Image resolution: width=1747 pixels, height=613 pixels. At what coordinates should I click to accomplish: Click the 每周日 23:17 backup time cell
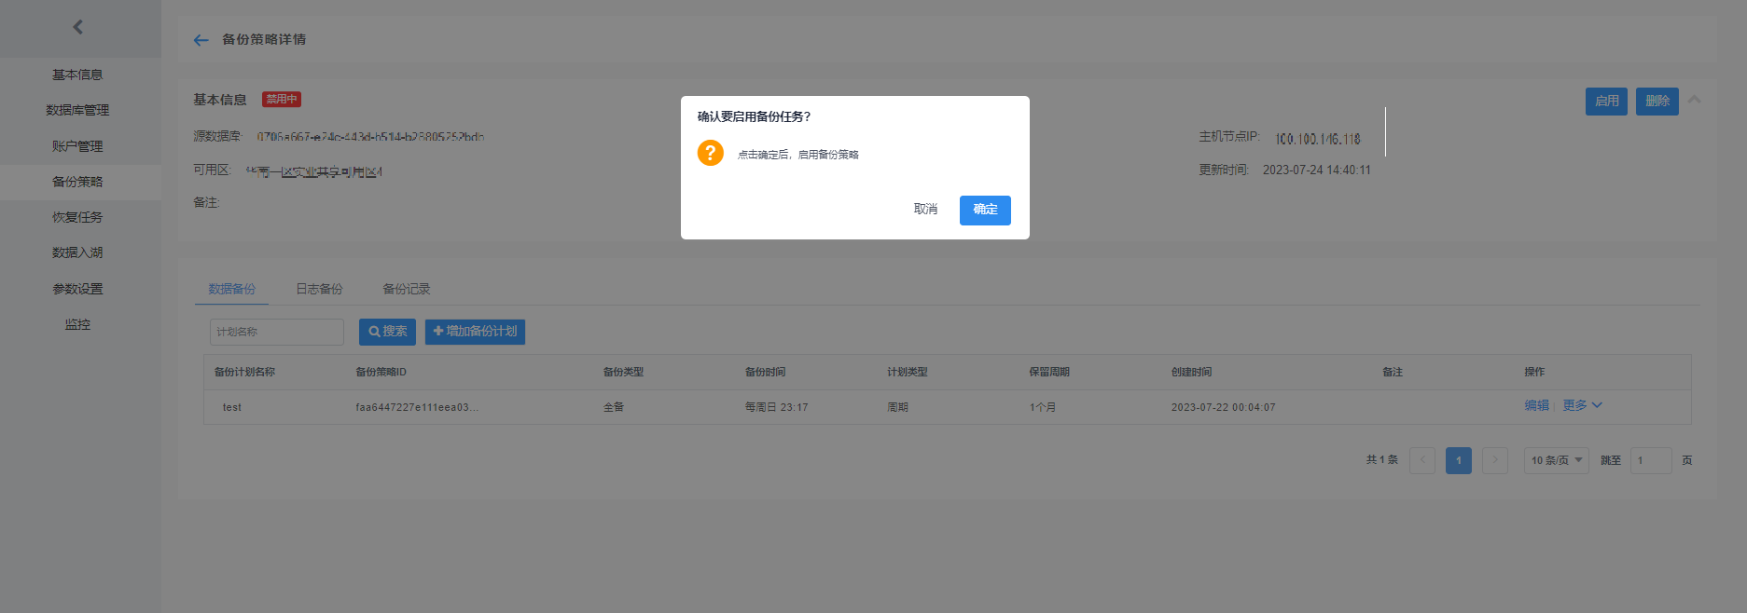(x=776, y=407)
